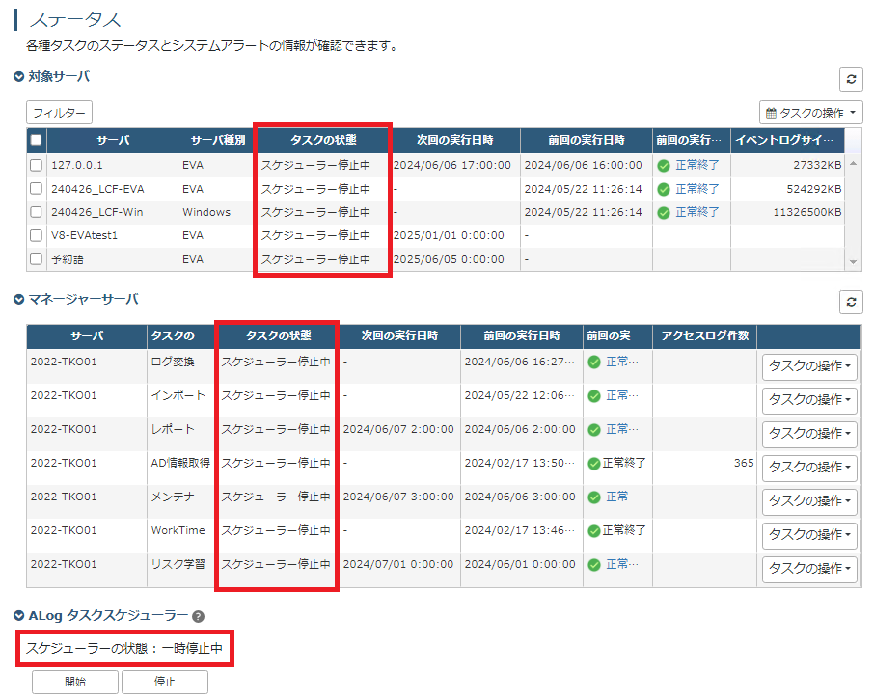Open タスクの操作 dropdown for the インポート task
874x699 pixels.
pyautogui.click(x=809, y=400)
